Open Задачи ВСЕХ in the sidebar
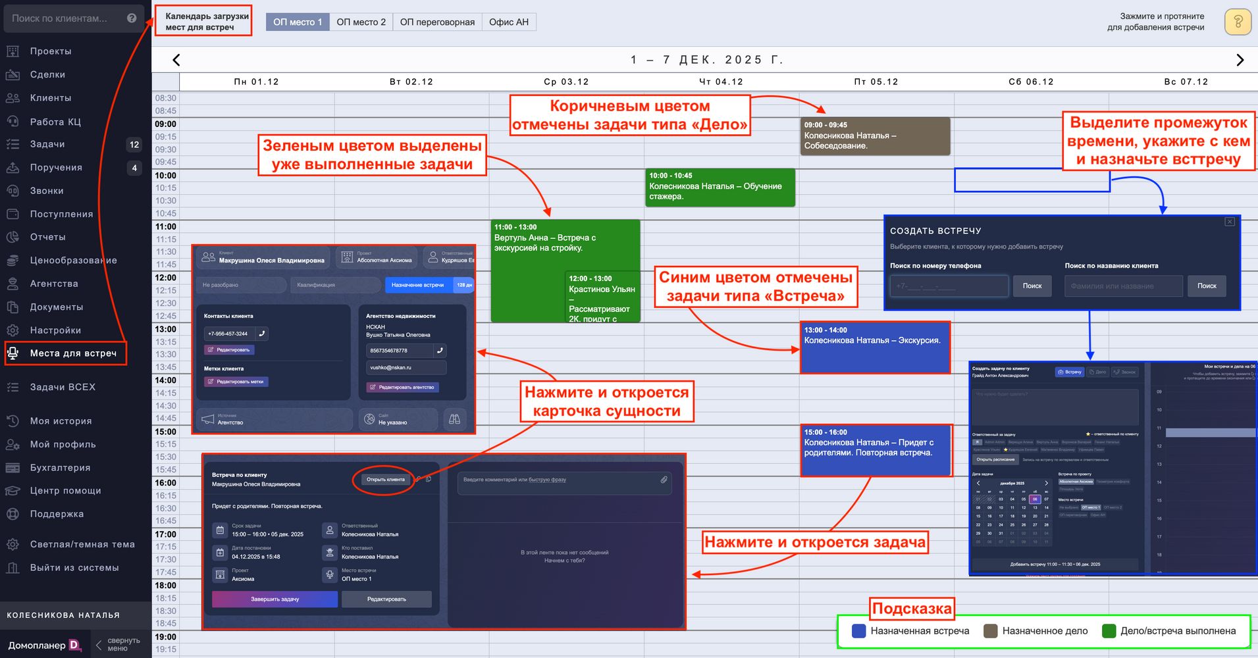The image size is (1258, 658). click(63, 387)
